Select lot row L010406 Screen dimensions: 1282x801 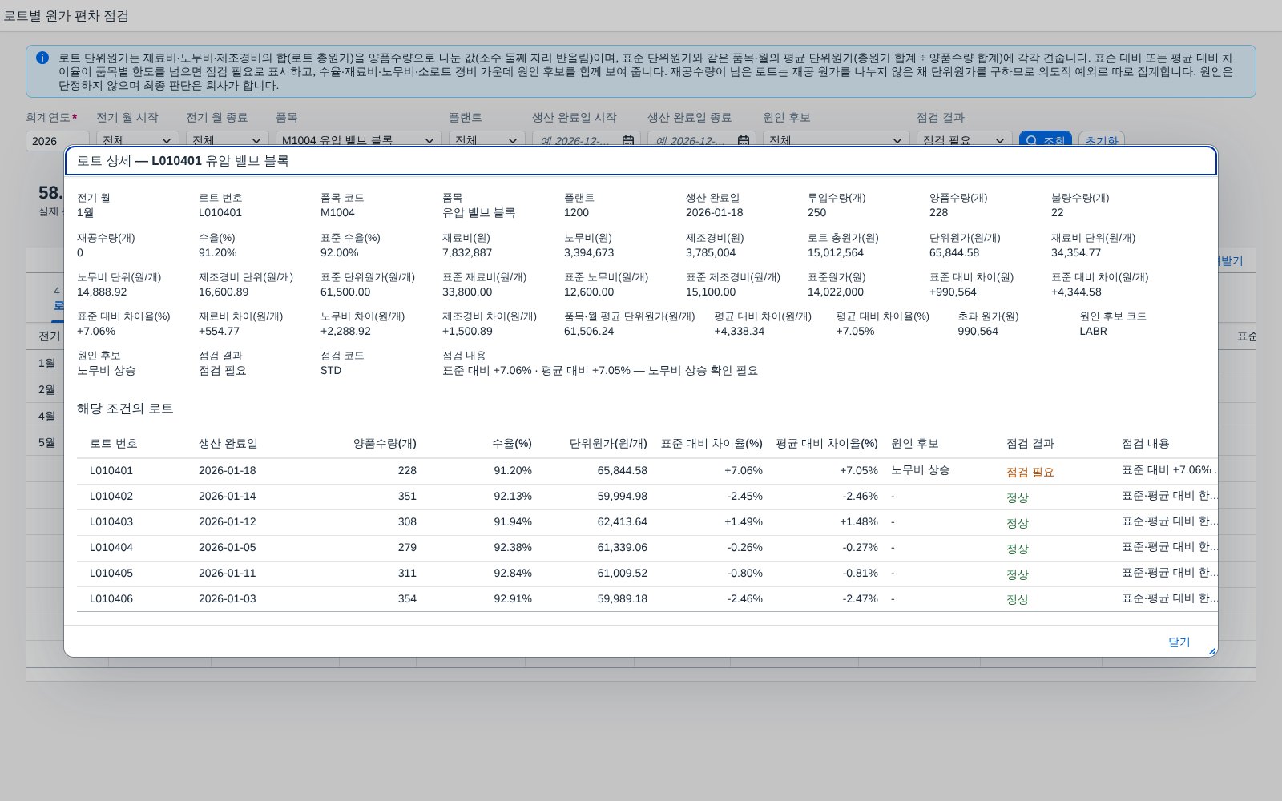click(x=647, y=599)
